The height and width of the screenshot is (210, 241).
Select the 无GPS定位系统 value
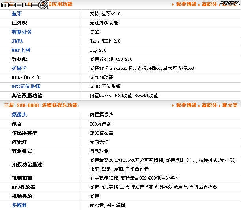coord(105,86)
